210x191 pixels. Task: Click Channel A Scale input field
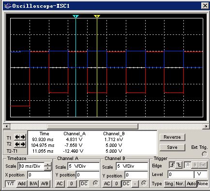(83, 166)
